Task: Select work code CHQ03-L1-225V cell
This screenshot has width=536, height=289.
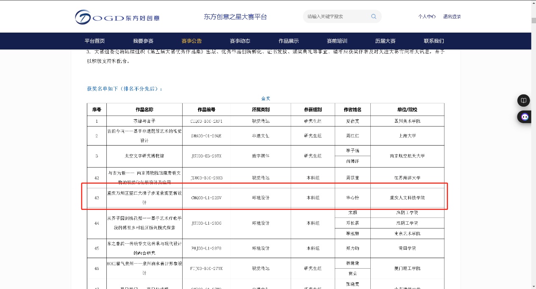Action: (x=206, y=198)
